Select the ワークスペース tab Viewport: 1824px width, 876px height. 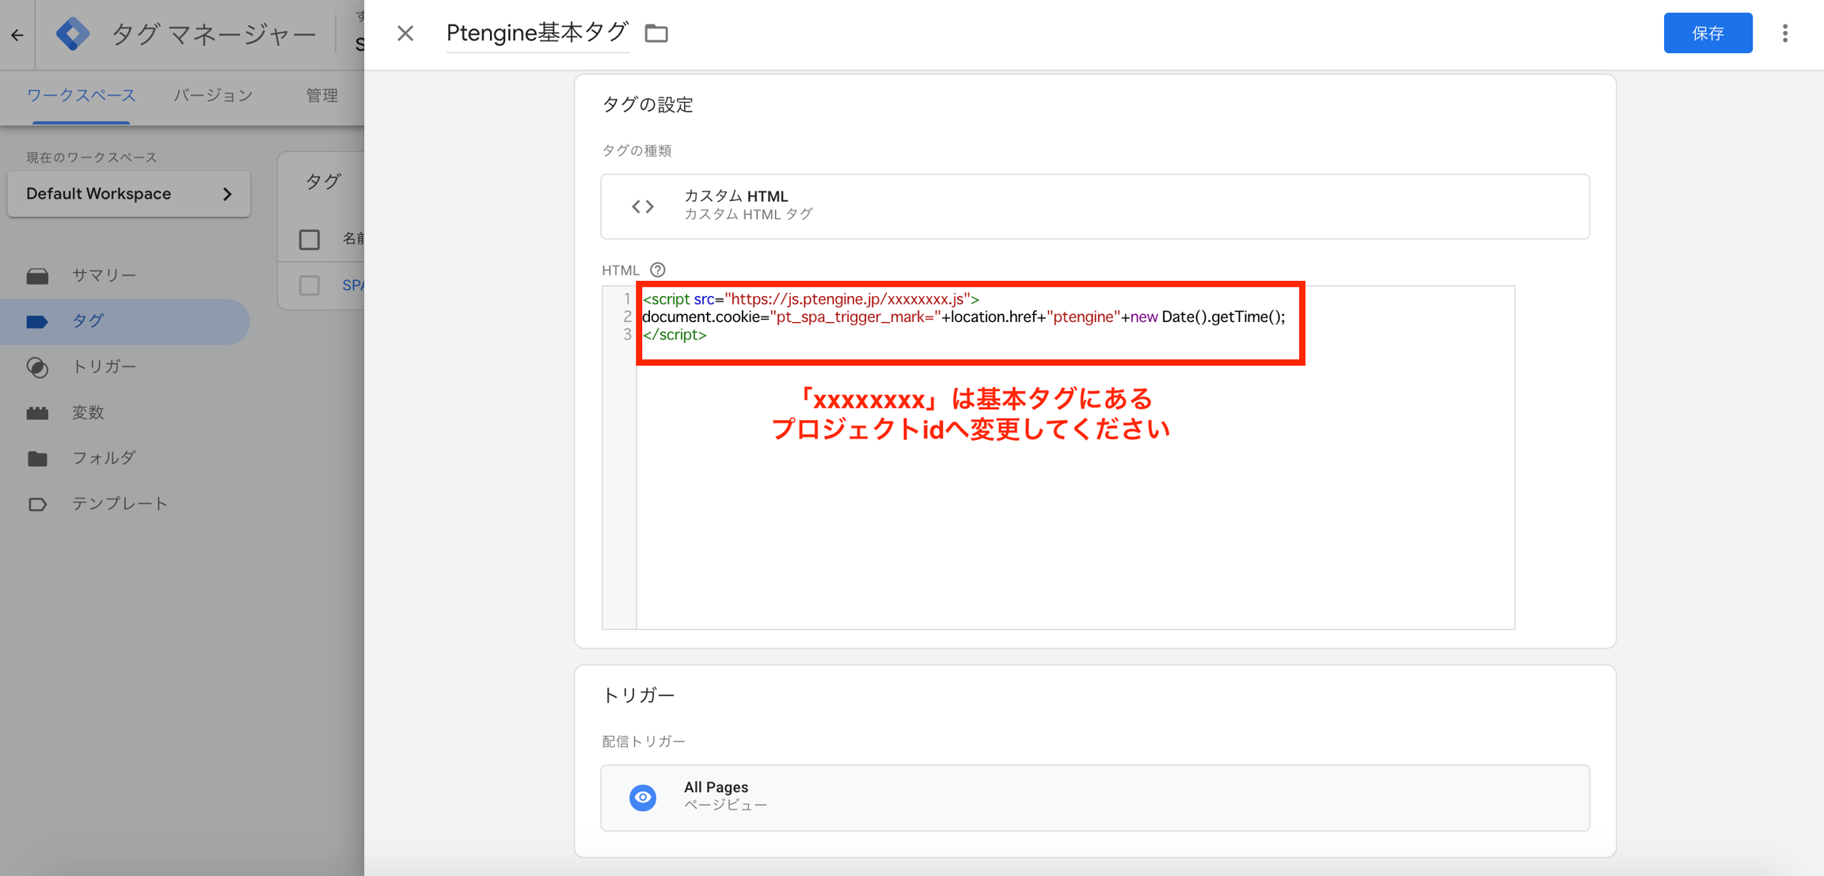click(82, 95)
